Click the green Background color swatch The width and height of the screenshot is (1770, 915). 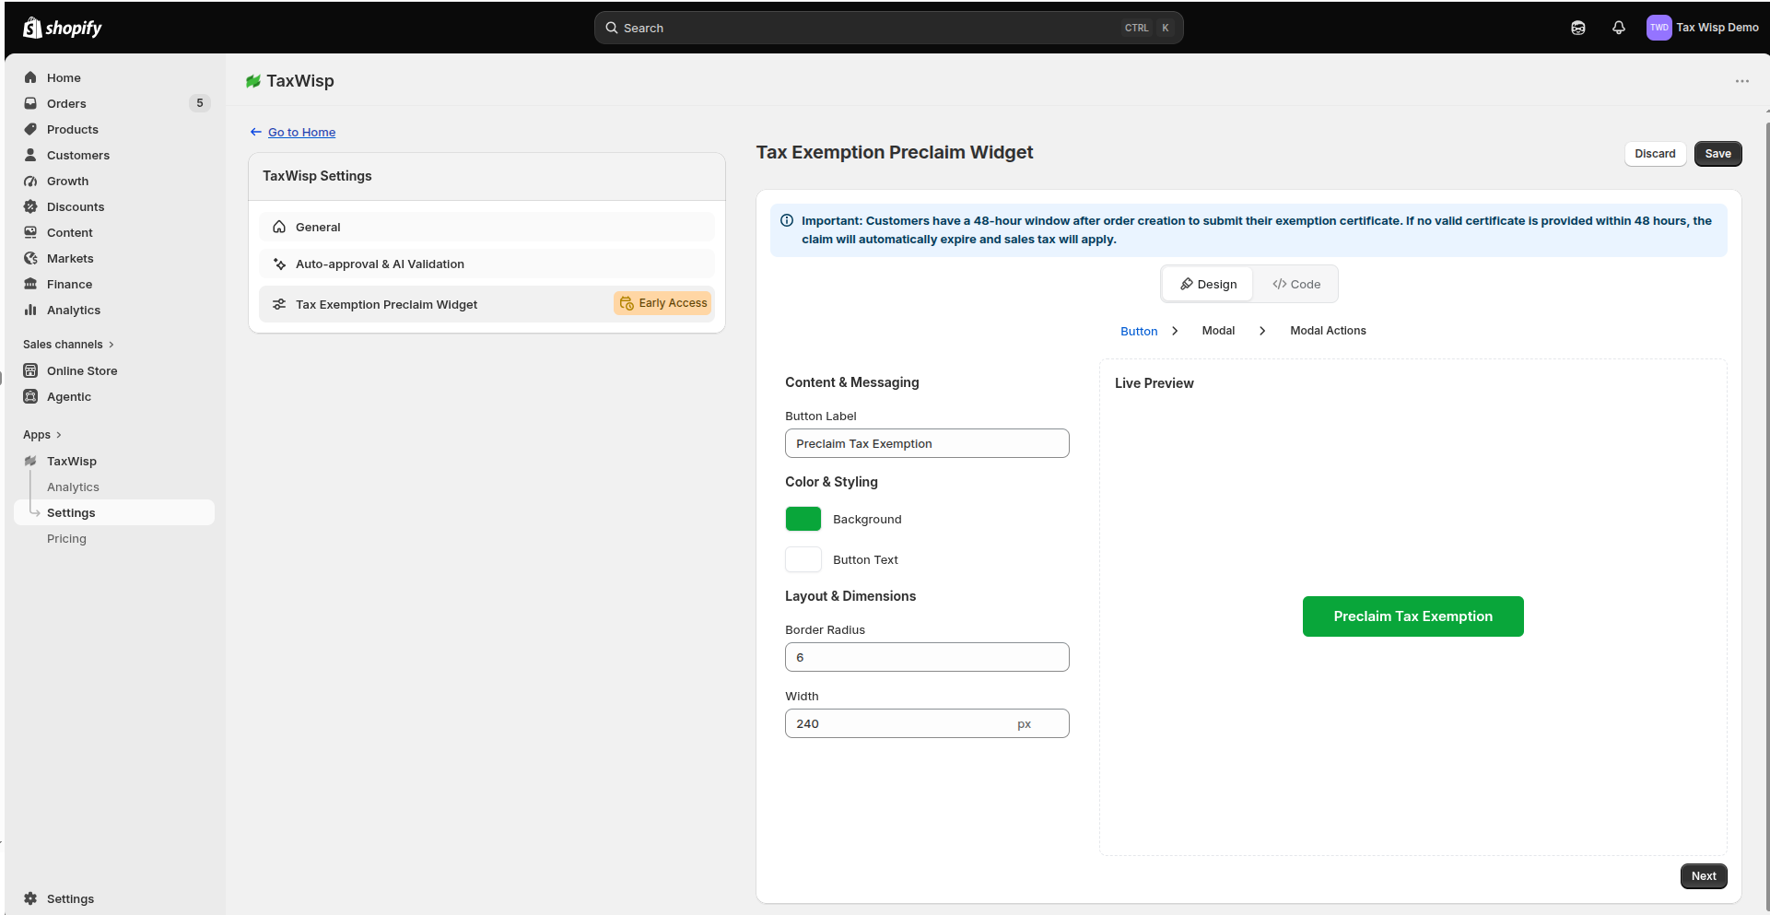coord(803,519)
